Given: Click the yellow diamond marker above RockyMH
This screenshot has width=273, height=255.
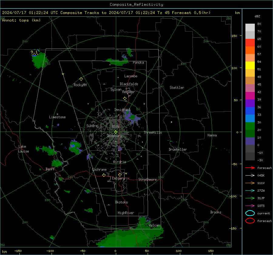Looking at the screenshot, I should tap(81, 79).
